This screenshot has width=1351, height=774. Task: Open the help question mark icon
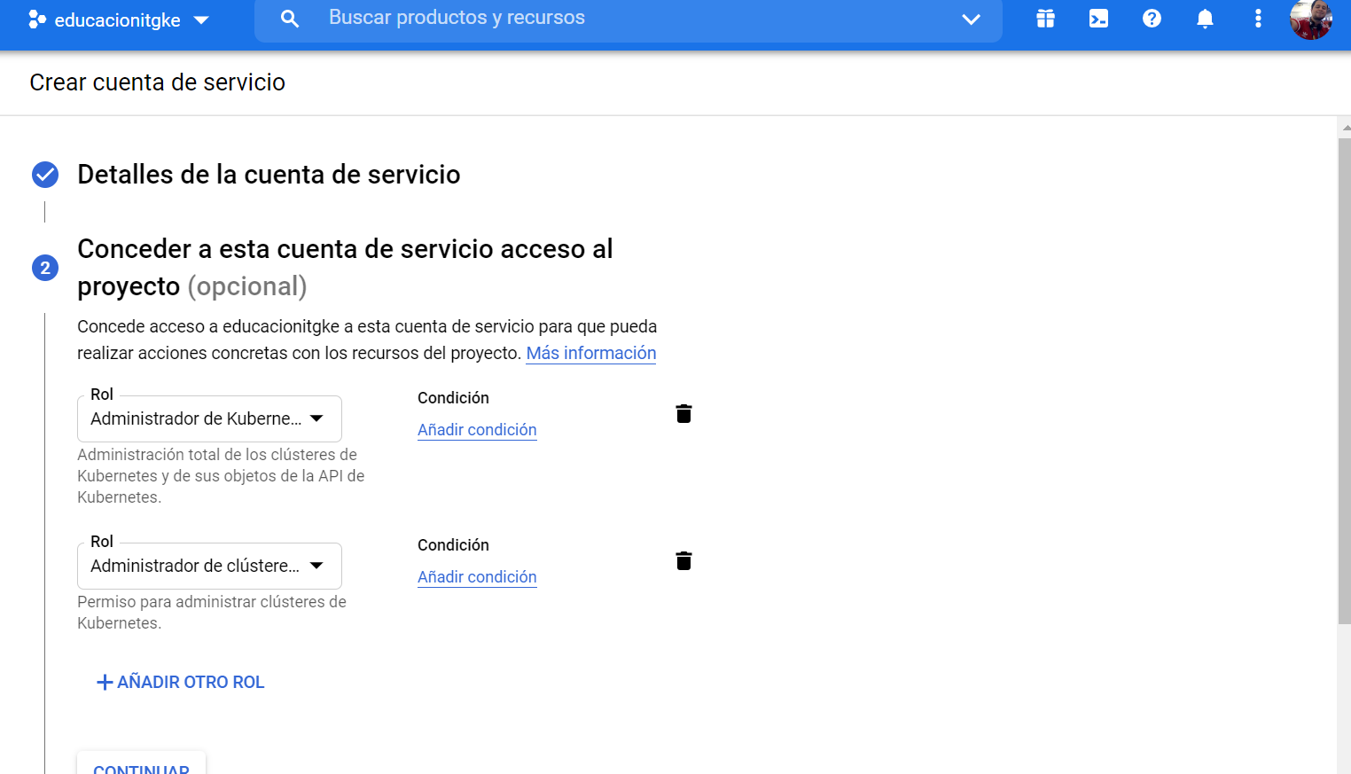pyautogui.click(x=1152, y=19)
